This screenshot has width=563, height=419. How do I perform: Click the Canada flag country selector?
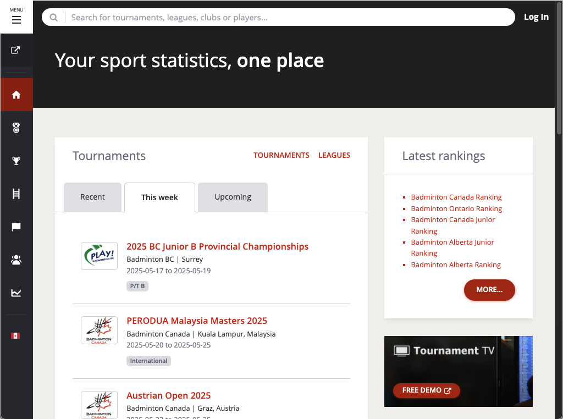[15, 336]
